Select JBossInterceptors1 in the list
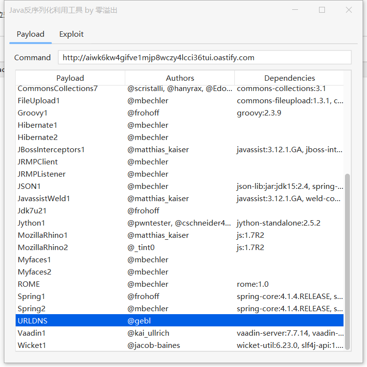The width and height of the screenshot is (367, 367). 51,150
